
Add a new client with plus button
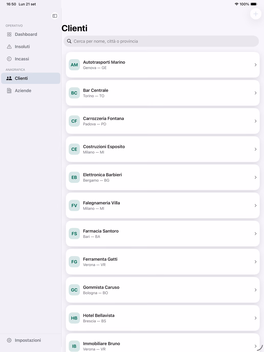point(256,14)
